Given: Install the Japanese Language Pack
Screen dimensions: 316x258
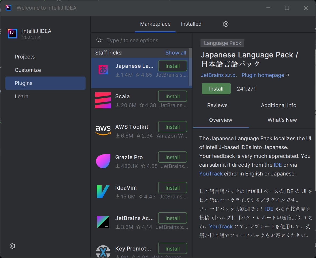Looking at the screenshot, I should (216, 88).
